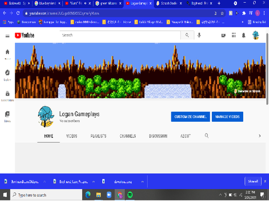269x201 pixels.
Task: Go back with the browser back arrow
Action: tap(4, 13)
